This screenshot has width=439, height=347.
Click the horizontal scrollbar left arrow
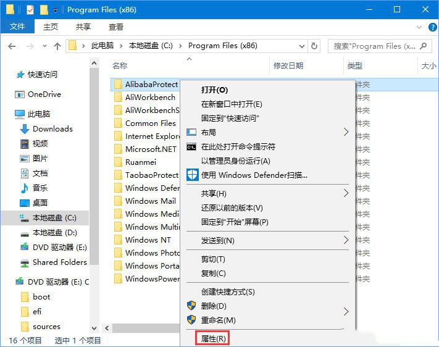coord(107,328)
